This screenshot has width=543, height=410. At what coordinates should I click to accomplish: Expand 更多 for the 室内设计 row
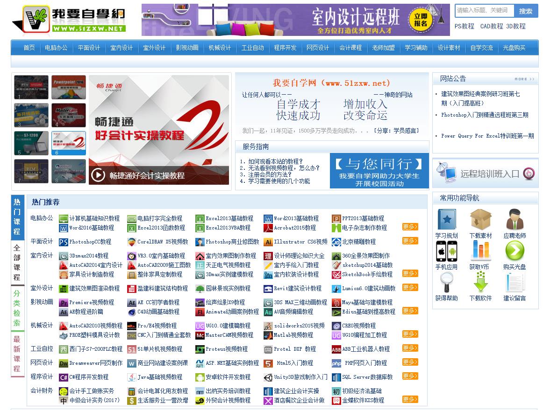coord(410,273)
